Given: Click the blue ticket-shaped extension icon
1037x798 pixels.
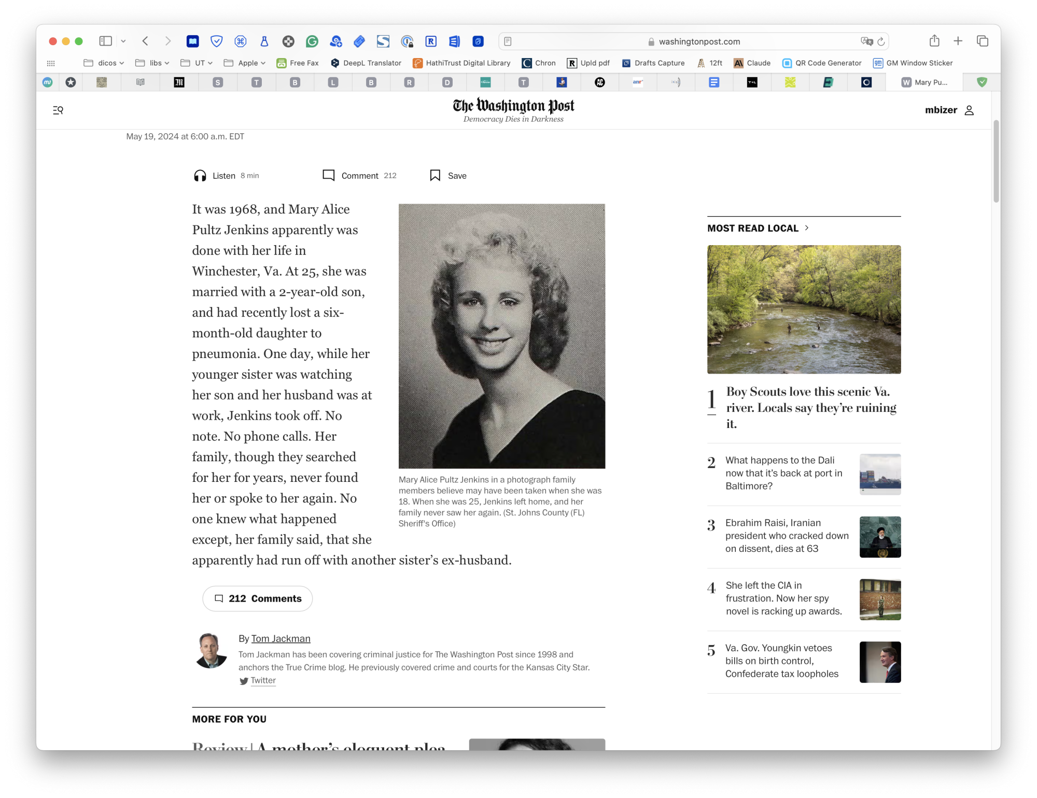Looking at the screenshot, I should coord(359,41).
